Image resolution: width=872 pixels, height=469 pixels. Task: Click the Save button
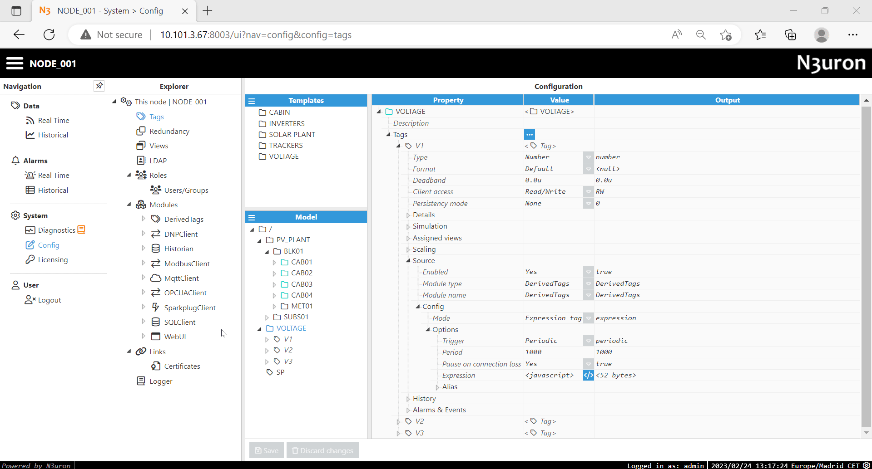coord(266,450)
